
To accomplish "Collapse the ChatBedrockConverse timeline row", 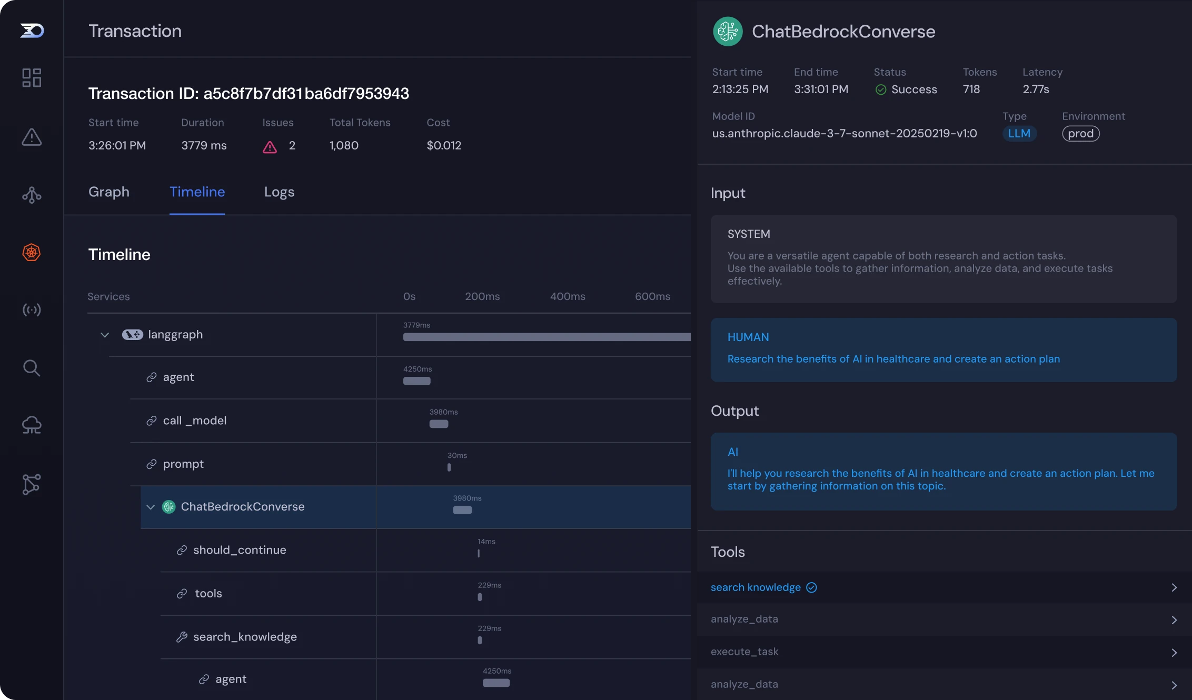I will (x=151, y=507).
